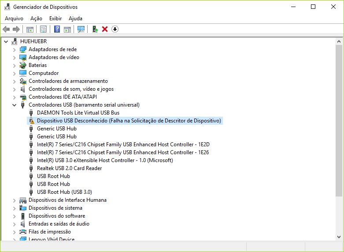Screen dimensions: 344x252
Task: Select DAEMON Tools Lite Virtual USB Bus
Action: [x=78, y=113]
